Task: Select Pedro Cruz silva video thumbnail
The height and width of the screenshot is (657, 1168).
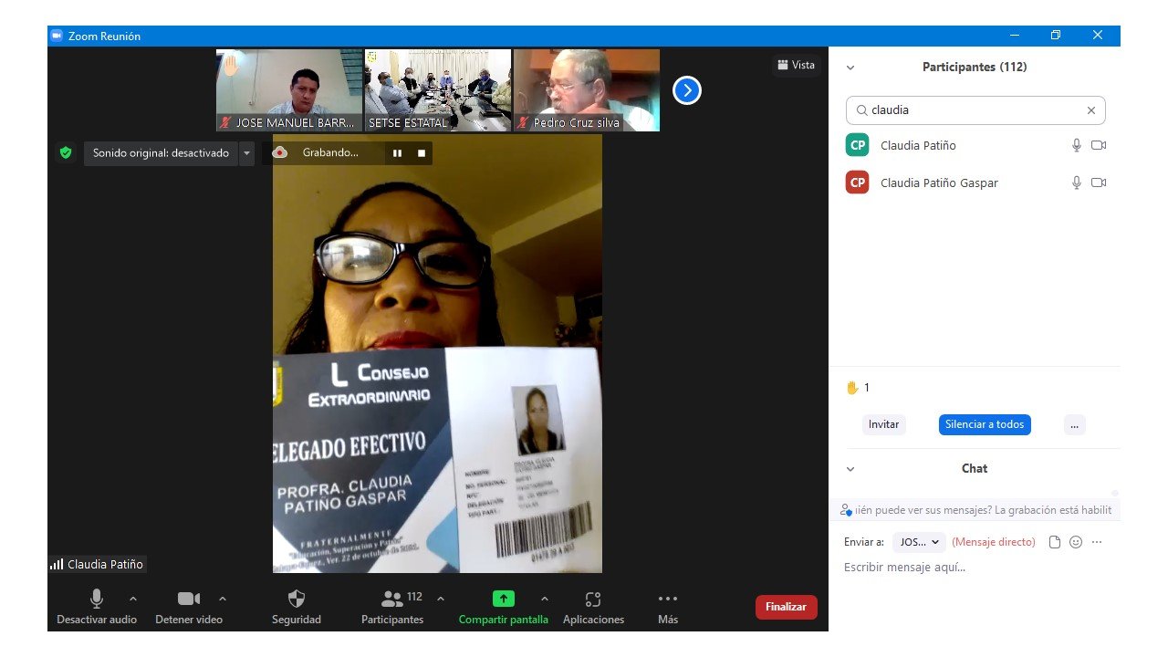Action: [x=587, y=90]
